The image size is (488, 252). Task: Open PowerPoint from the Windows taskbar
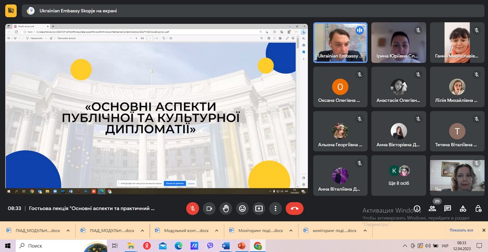click(x=241, y=246)
